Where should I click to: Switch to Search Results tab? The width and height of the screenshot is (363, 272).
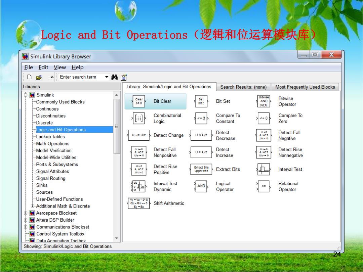pyautogui.click(x=243, y=87)
